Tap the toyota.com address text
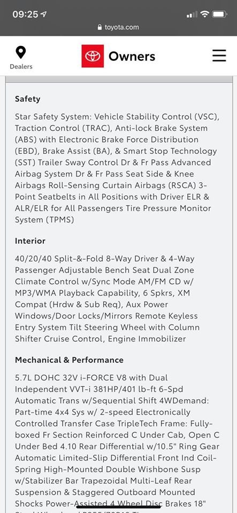 click(122, 27)
